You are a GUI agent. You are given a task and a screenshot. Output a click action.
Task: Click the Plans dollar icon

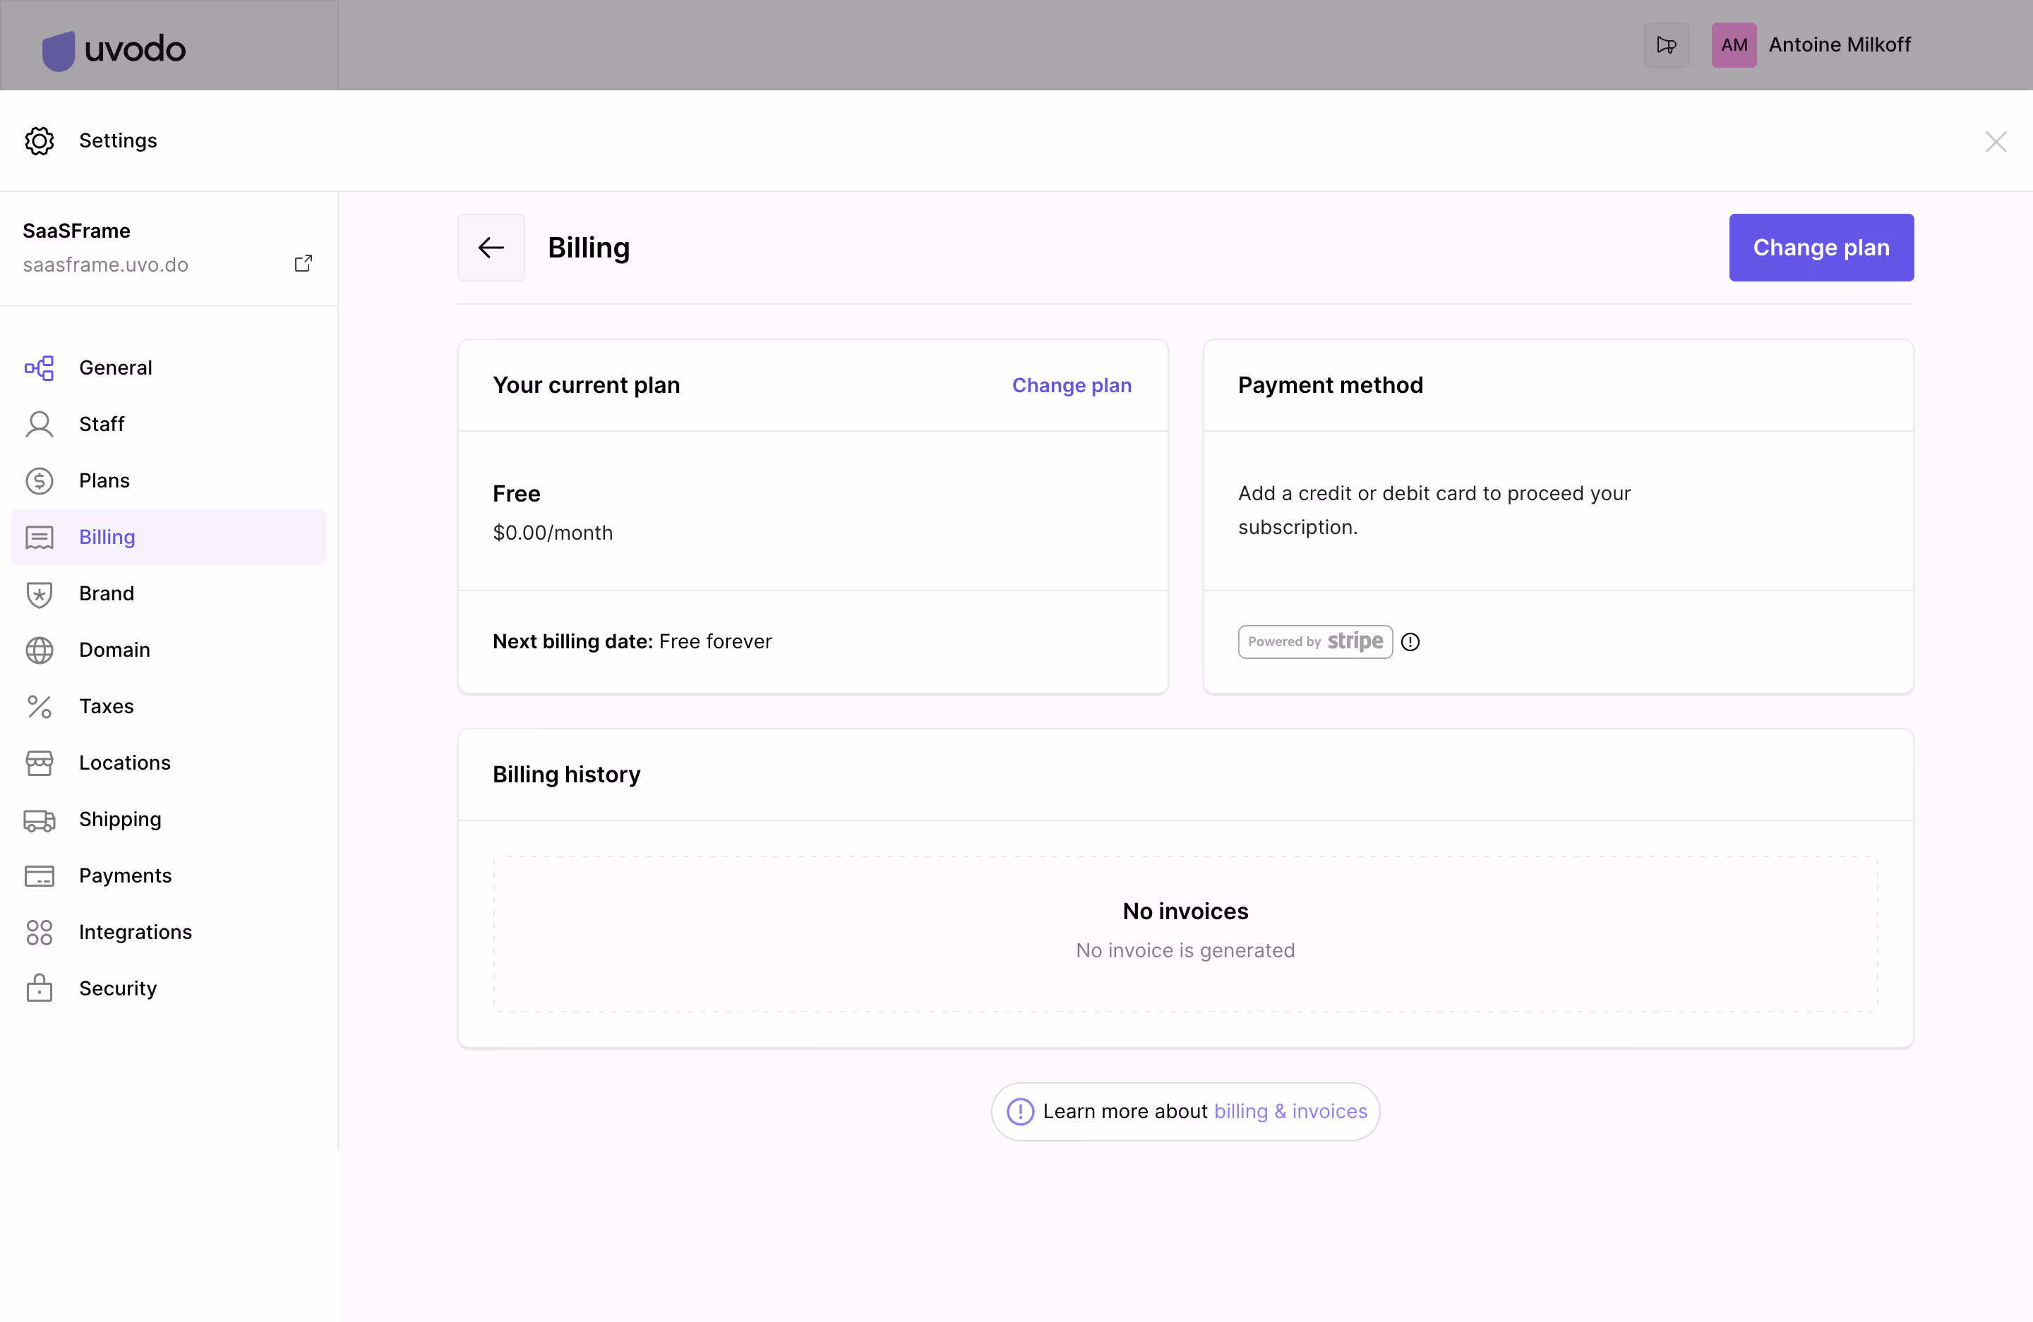pos(40,480)
